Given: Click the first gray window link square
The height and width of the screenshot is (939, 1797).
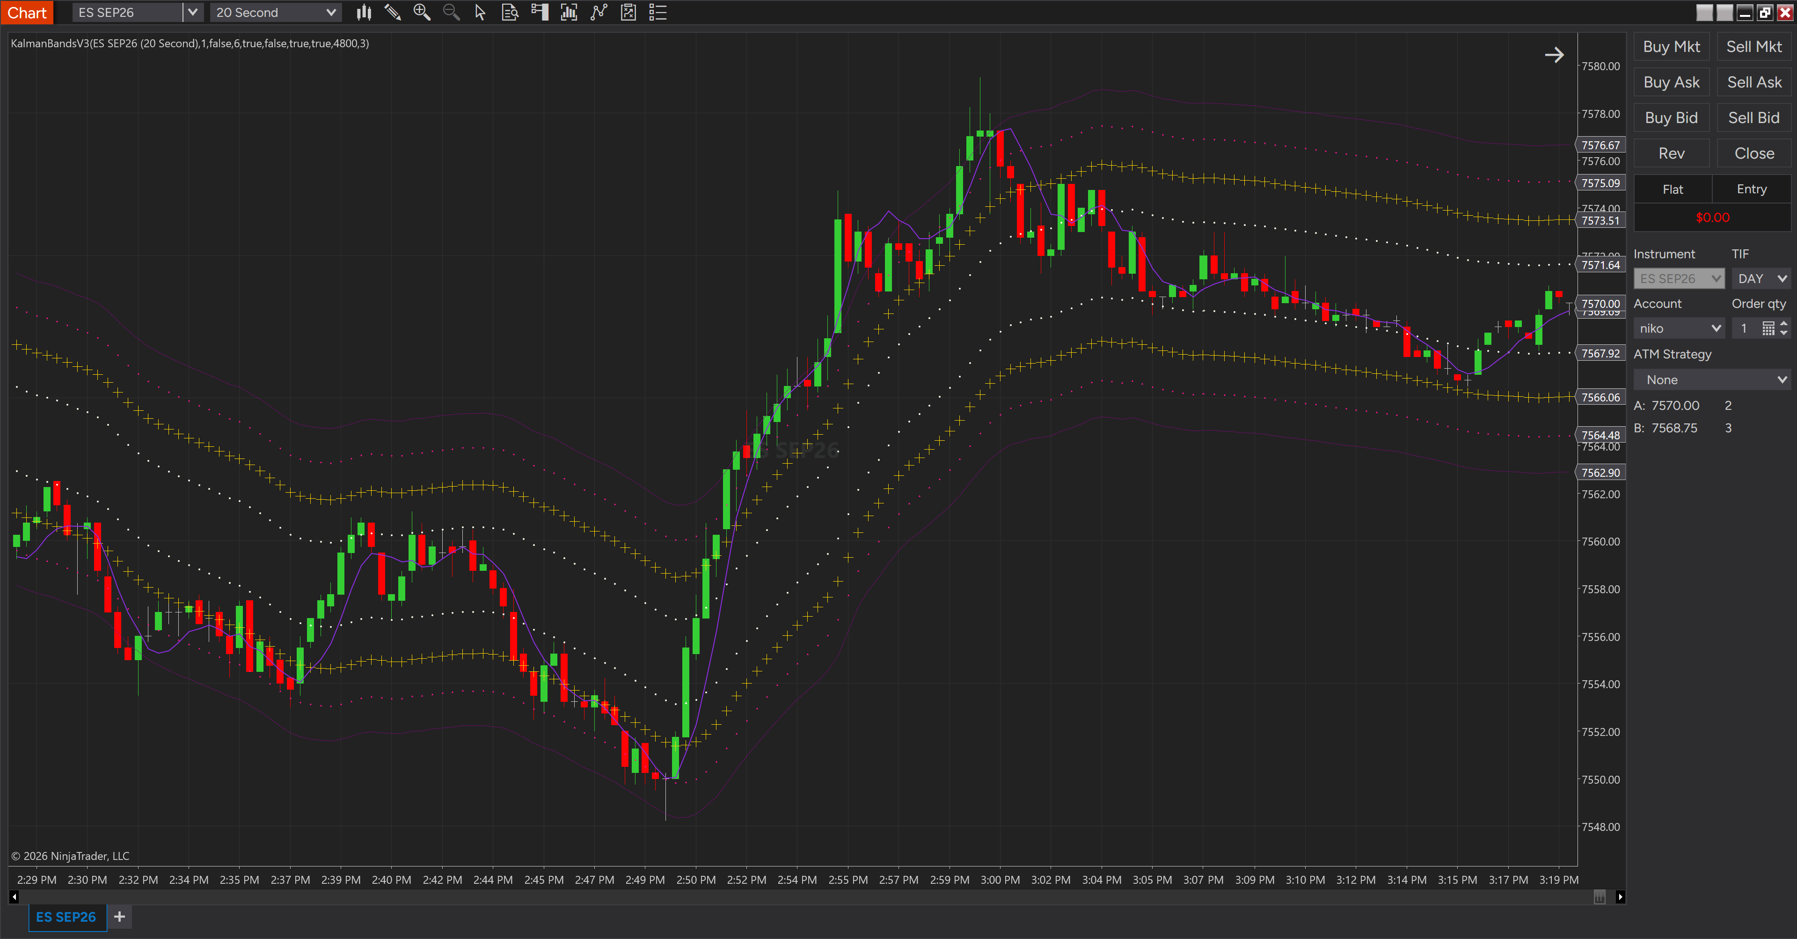Looking at the screenshot, I should (1704, 12).
